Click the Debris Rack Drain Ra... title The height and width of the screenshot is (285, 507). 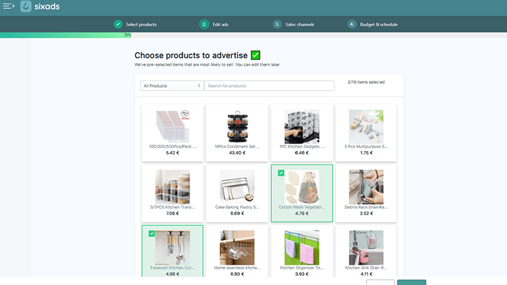pos(366,207)
